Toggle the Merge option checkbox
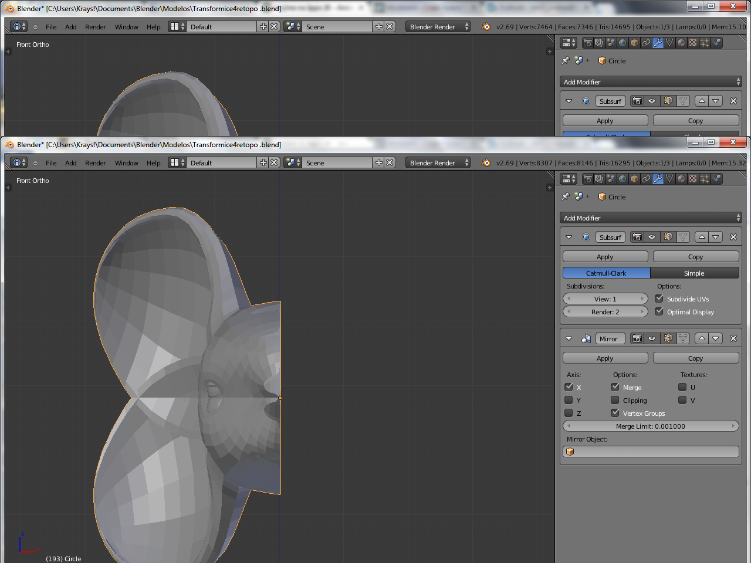751x563 pixels. point(615,387)
